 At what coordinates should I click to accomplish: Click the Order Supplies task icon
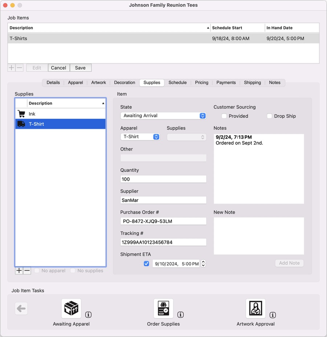coord(163,309)
